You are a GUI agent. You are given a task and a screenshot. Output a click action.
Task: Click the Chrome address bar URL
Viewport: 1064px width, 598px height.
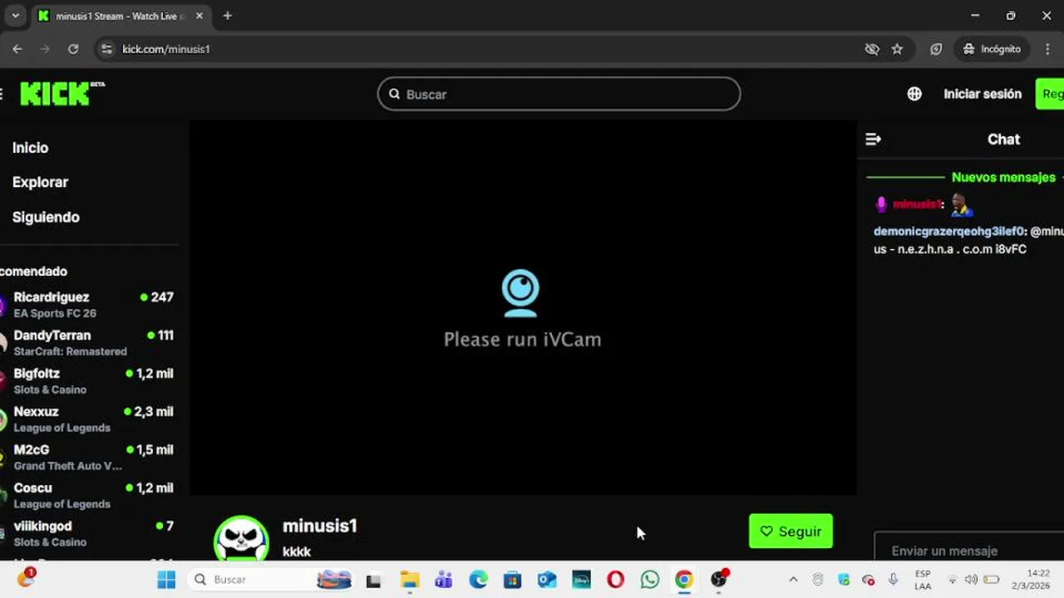[166, 49]
